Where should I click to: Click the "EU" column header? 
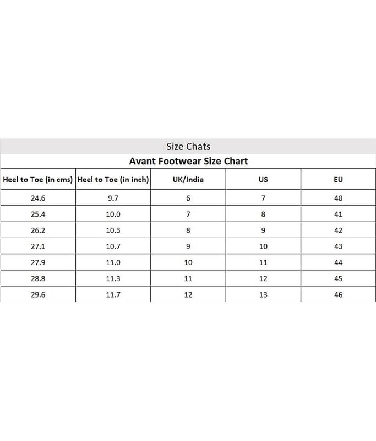pyautogui.click(x=338, y=180)
